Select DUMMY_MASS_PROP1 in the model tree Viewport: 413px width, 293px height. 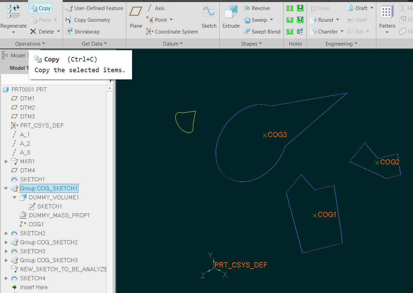(59, 216)
